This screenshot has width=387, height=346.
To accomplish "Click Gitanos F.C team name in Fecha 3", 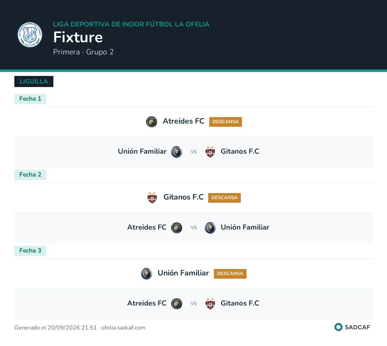I will (240, 303).
